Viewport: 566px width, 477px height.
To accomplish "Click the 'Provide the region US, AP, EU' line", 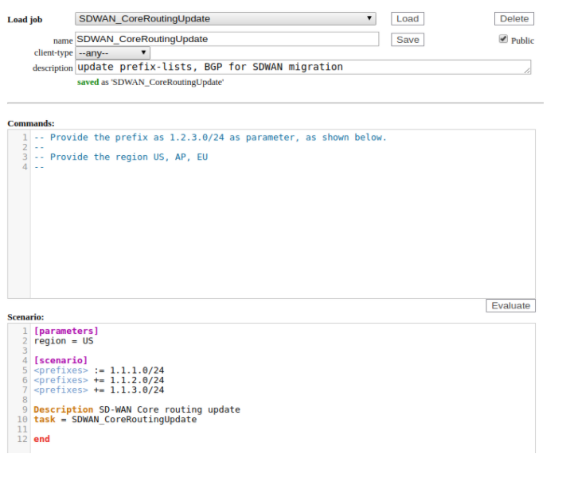I will coord(121,157).
